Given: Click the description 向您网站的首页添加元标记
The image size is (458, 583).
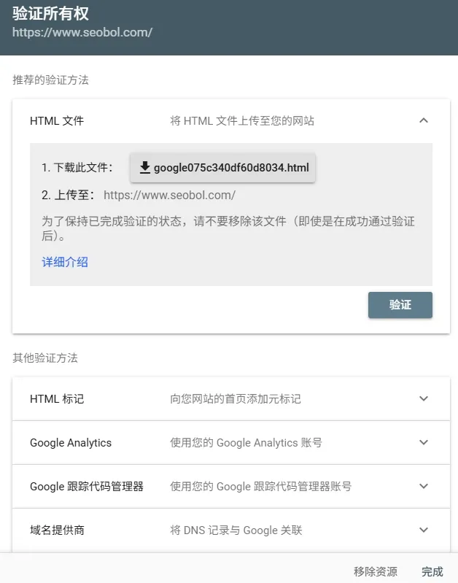Looking at the screenshot, I should pyautogui.click(x=236, y=399).
